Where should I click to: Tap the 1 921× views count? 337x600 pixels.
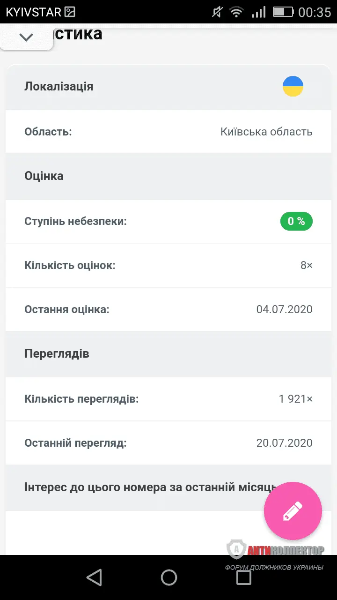click(295, 399)
